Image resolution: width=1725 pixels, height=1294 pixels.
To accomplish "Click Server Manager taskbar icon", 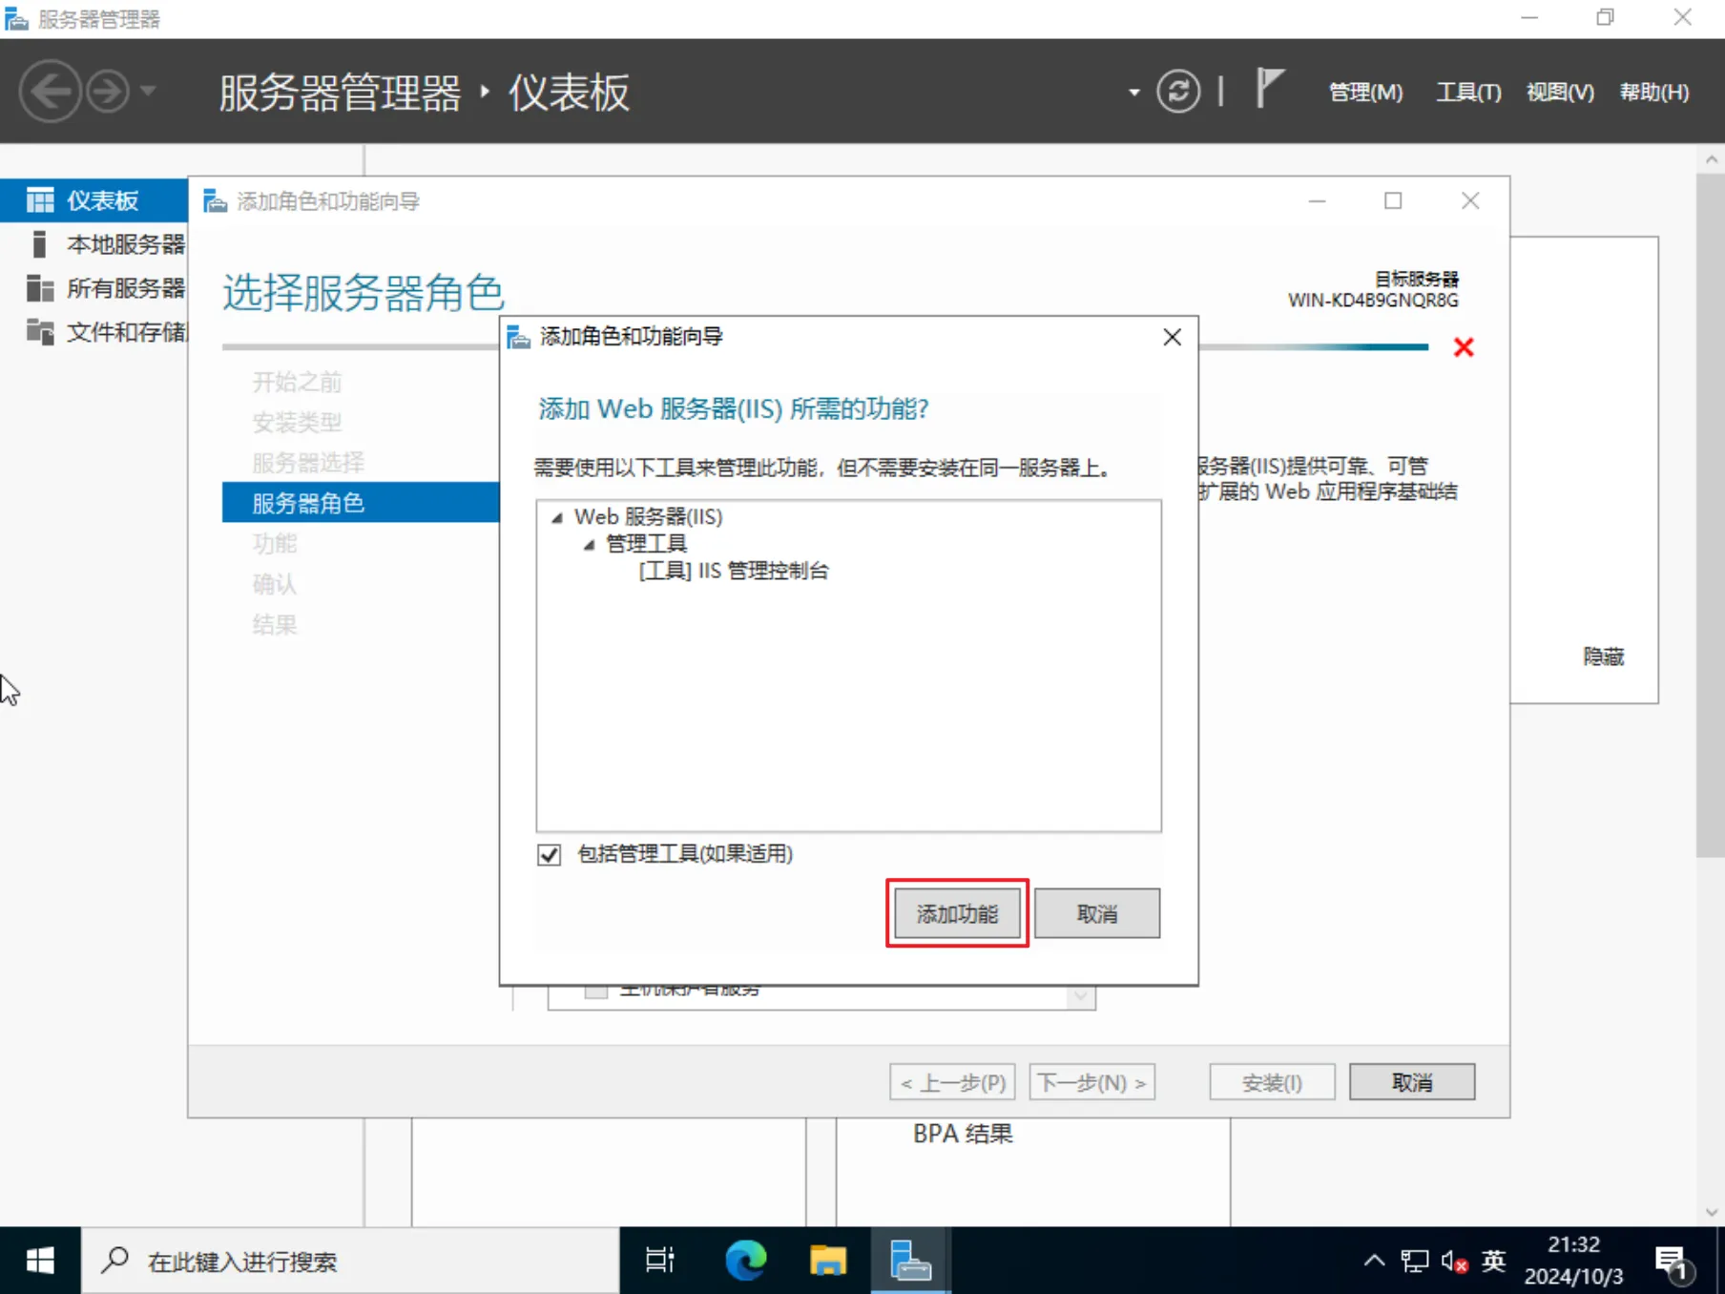I will click(910, 1261).
